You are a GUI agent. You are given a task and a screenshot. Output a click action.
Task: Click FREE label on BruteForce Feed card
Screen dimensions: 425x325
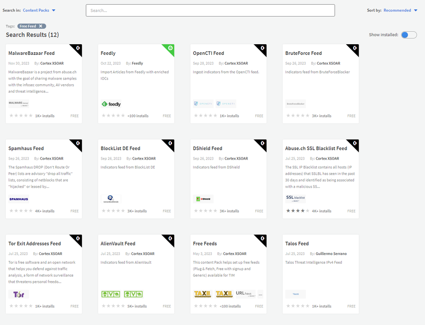tap(351, 116)
